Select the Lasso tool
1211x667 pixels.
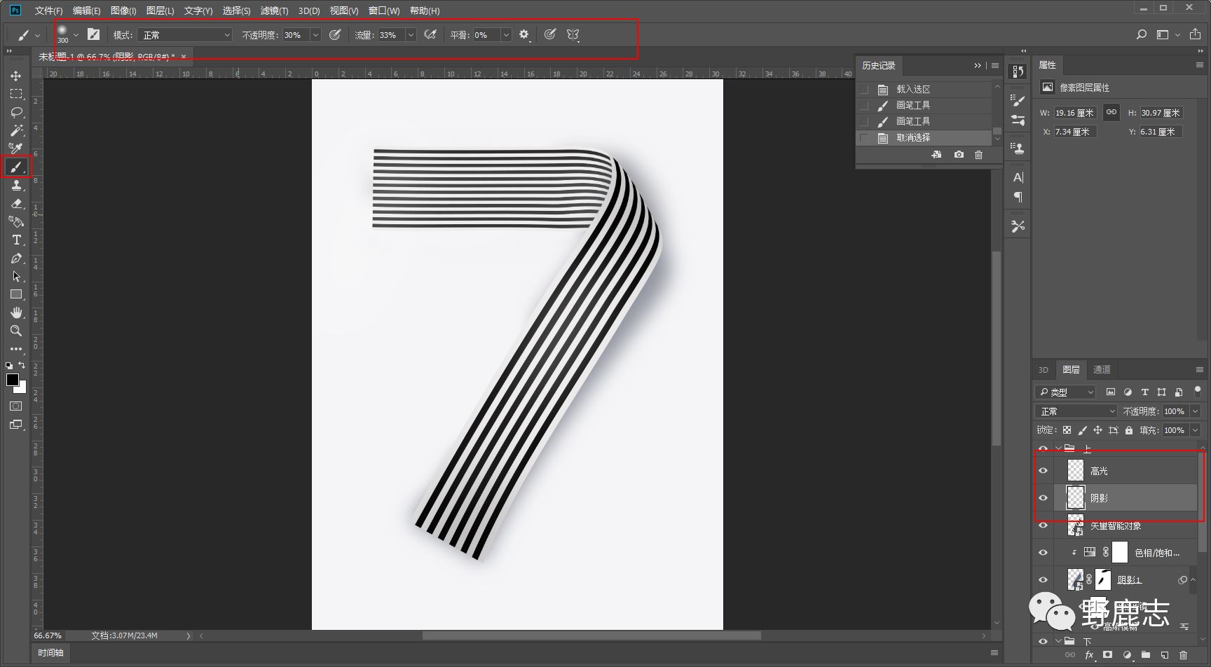click(x=16, y=112)
